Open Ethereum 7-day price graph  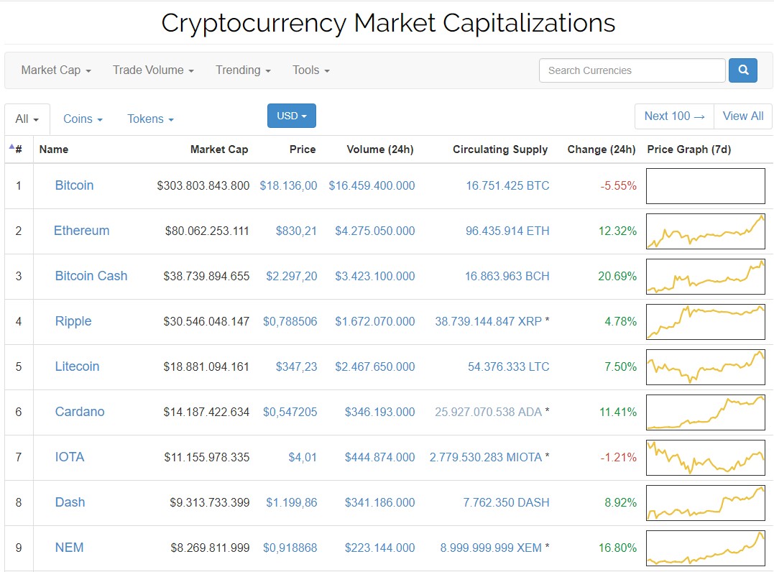click(x=705, y=231)
